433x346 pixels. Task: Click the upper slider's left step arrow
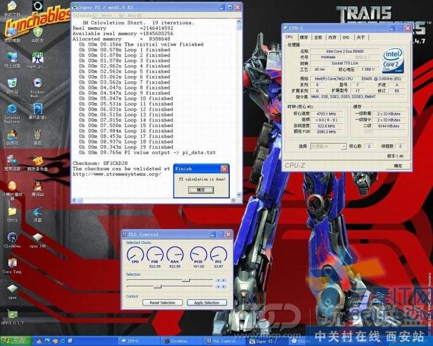click(218, 280)
